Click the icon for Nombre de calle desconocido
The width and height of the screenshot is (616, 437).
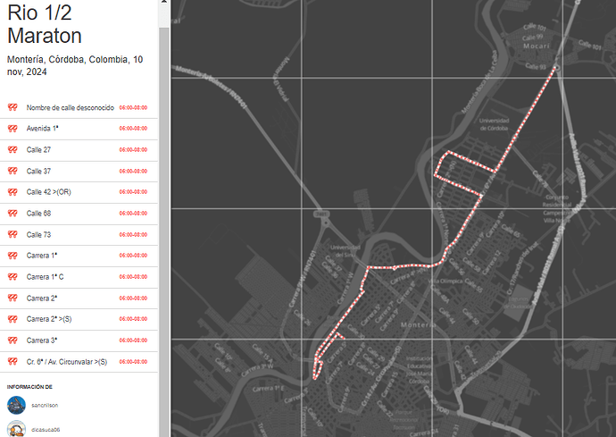[13, 107]
